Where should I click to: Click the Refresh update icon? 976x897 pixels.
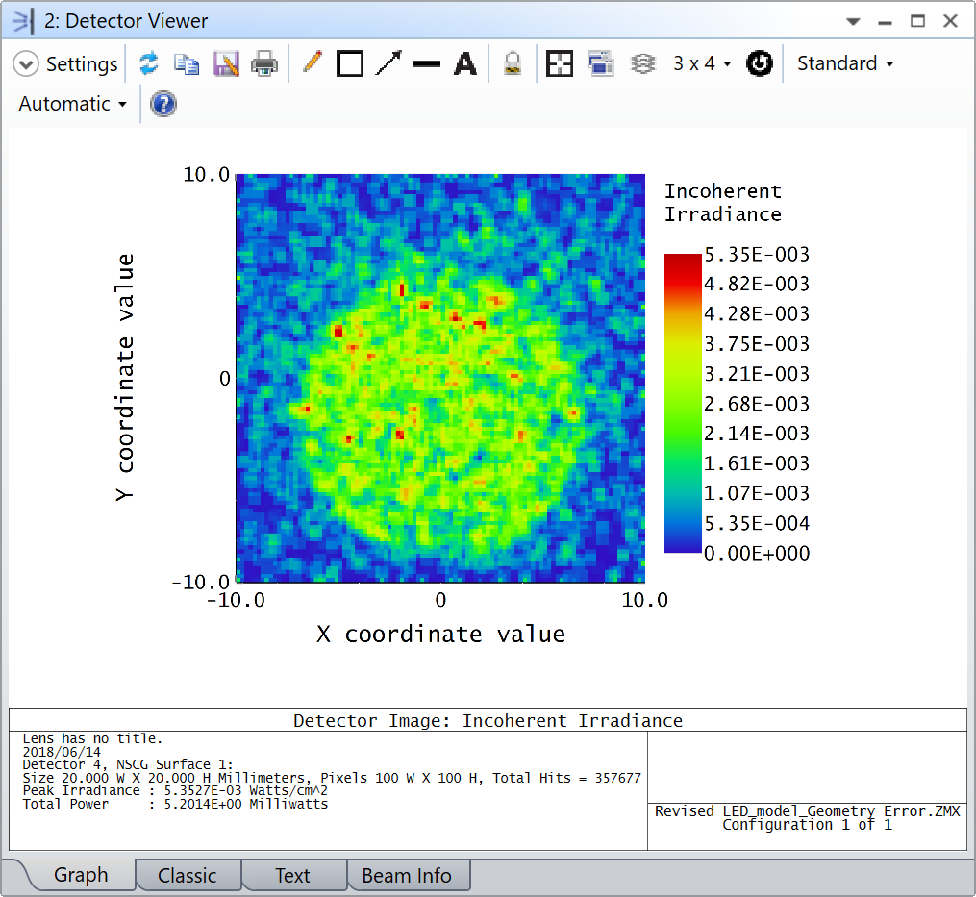[148, 63]
